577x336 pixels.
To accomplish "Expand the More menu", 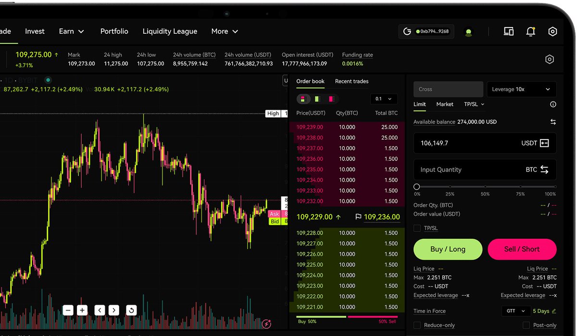I will [225, 31].
